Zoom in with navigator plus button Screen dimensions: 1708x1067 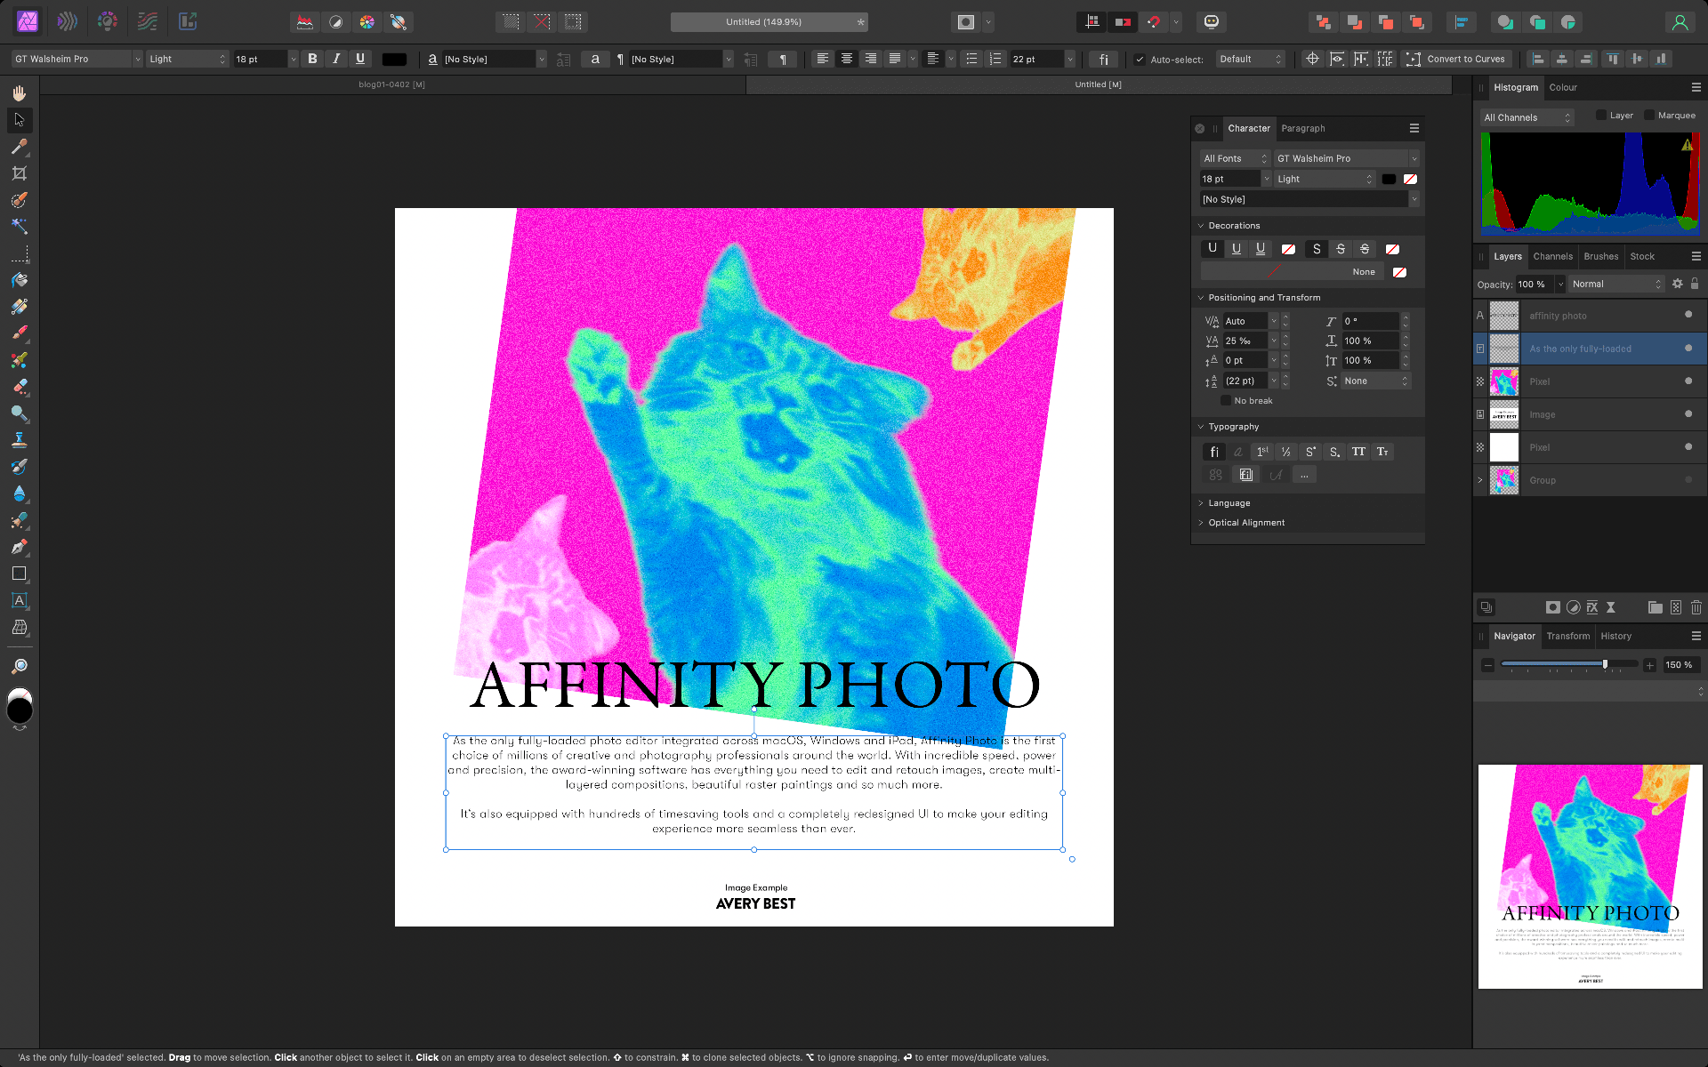click(1650, 665)
